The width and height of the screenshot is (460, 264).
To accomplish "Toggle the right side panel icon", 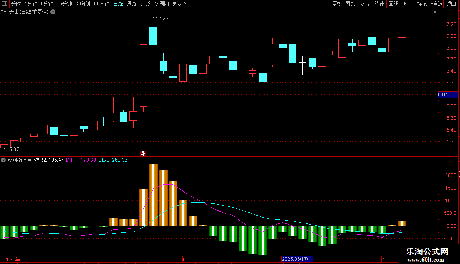I will click(434, 12).
